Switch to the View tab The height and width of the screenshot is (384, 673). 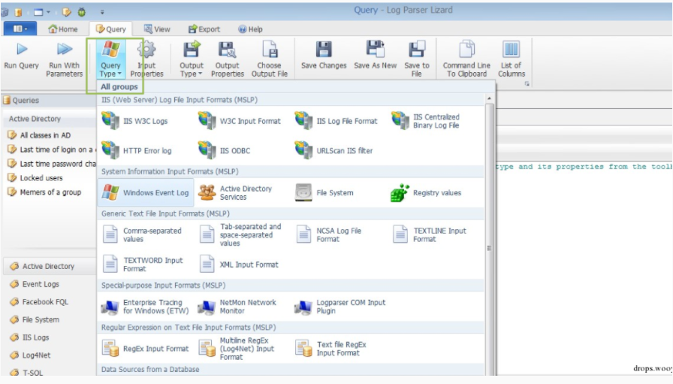click(157, 29)
